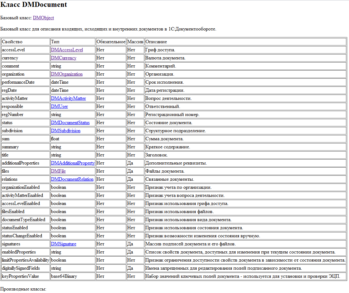
Task: Click the title property cell
Action: (26, 155)
